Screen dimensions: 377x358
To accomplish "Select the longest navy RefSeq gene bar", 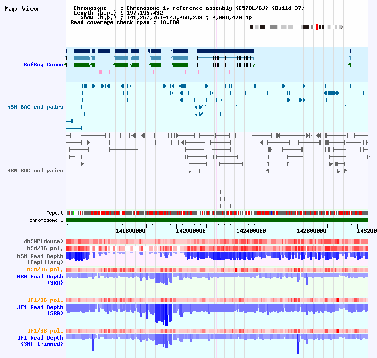I will [x=226, y=51].
